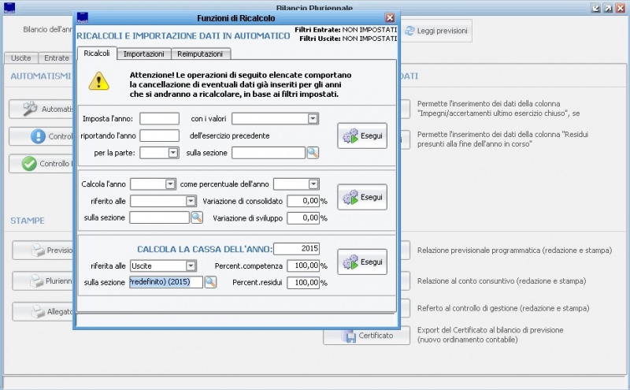Click the 'Imposta l'anno' input field

coord(160,119)
